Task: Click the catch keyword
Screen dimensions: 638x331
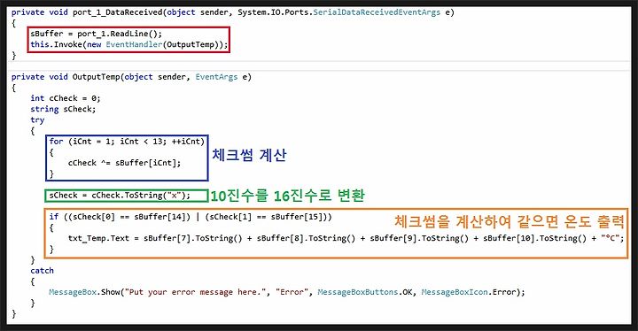Action: click(x=42, y=271)
